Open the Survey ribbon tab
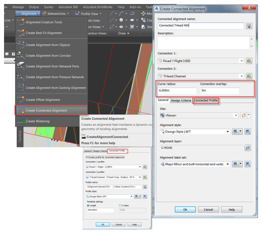This screenshot has height=232, width=262. [x=48, y=7]
